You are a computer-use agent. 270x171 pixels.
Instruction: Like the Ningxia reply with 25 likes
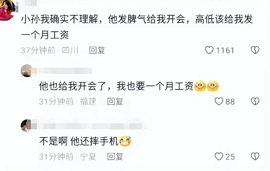[219, 156]
